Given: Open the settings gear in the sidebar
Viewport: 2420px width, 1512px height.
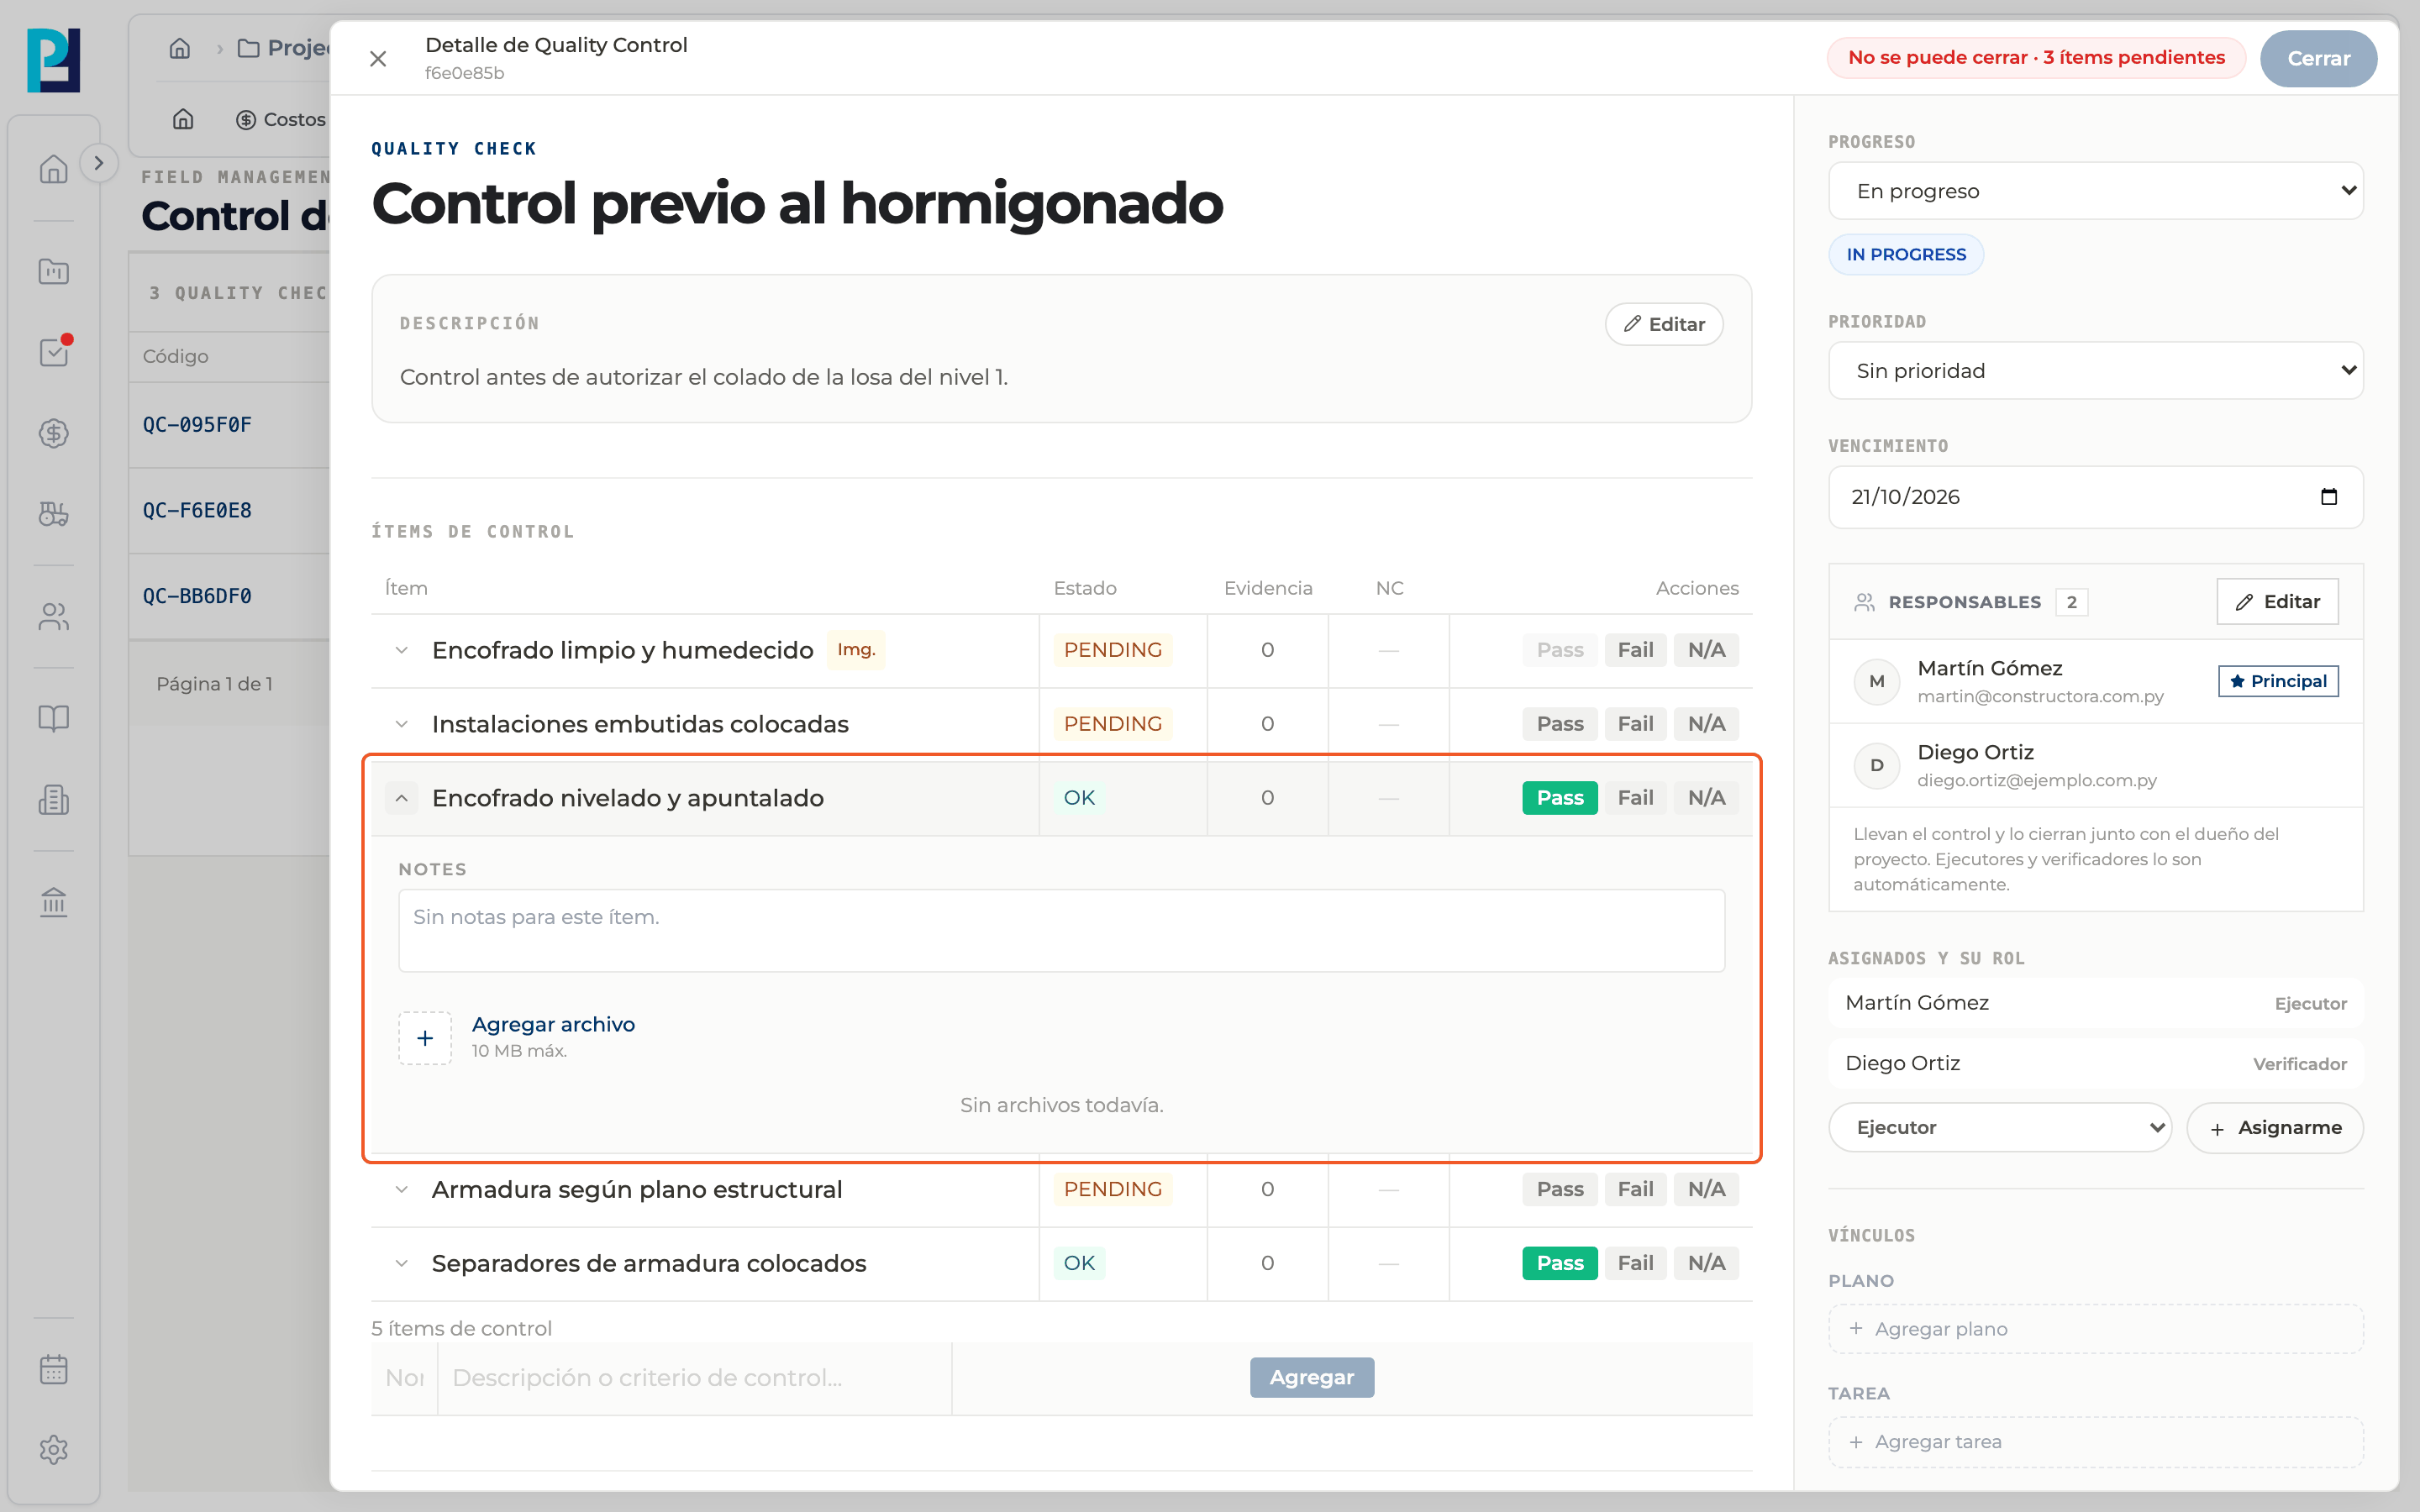Looking at the screenshot, I should 54,1450.
